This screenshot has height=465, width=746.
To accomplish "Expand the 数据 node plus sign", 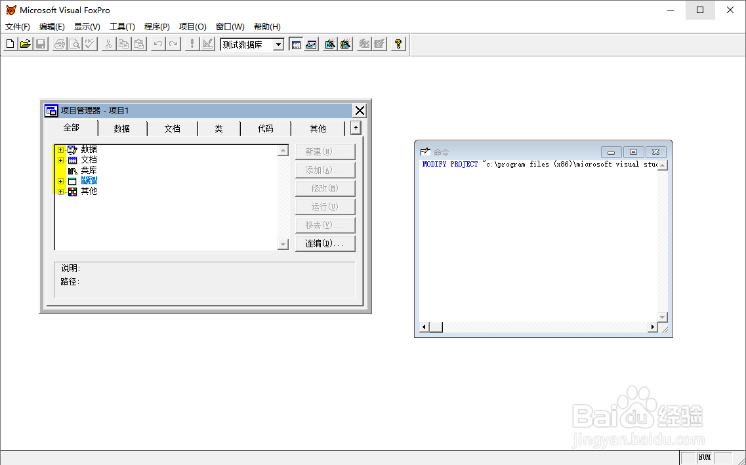I will click(61, 150).
